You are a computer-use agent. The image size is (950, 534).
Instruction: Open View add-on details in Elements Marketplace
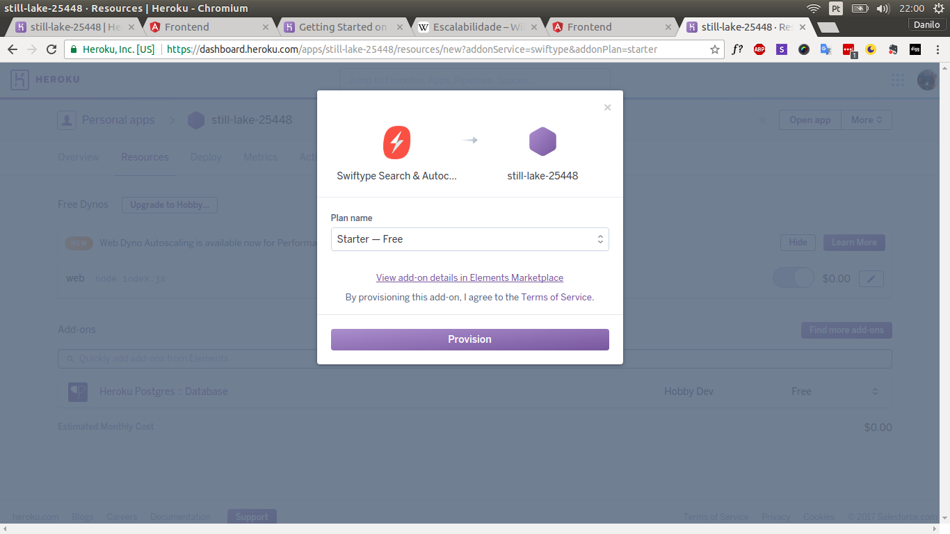(469, 277)
